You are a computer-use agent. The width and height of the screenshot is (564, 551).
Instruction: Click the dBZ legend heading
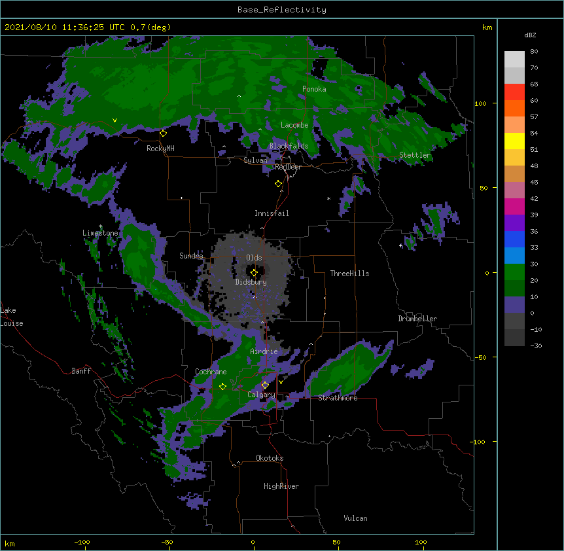coord(530,35)
